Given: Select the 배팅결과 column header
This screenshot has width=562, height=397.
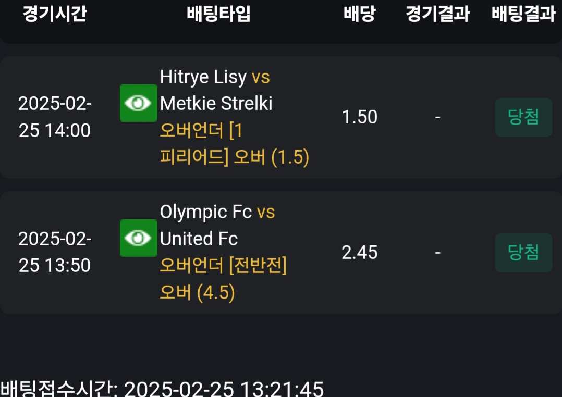Looking at the screenshot, I should click(523, 14).
